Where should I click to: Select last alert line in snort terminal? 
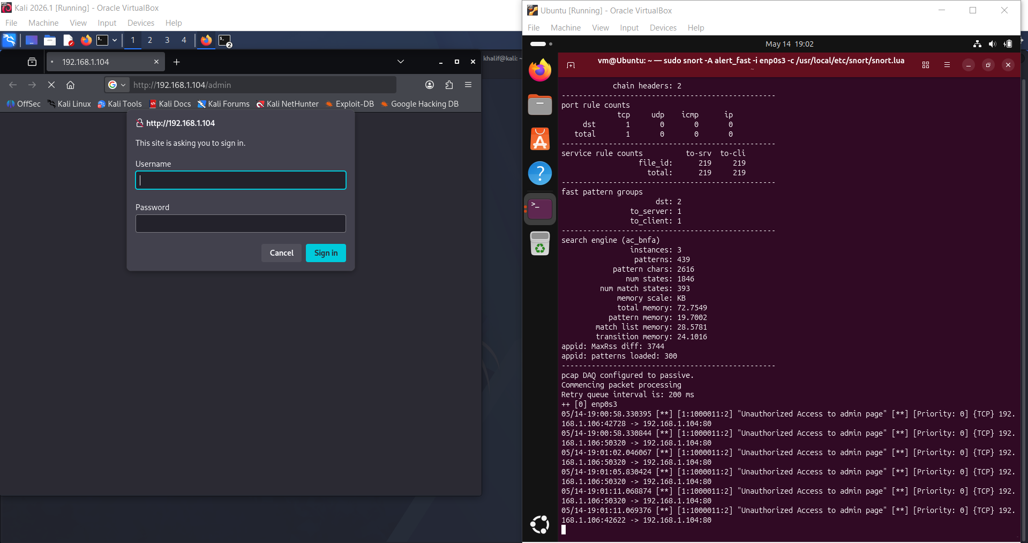[x=788, y=515]
